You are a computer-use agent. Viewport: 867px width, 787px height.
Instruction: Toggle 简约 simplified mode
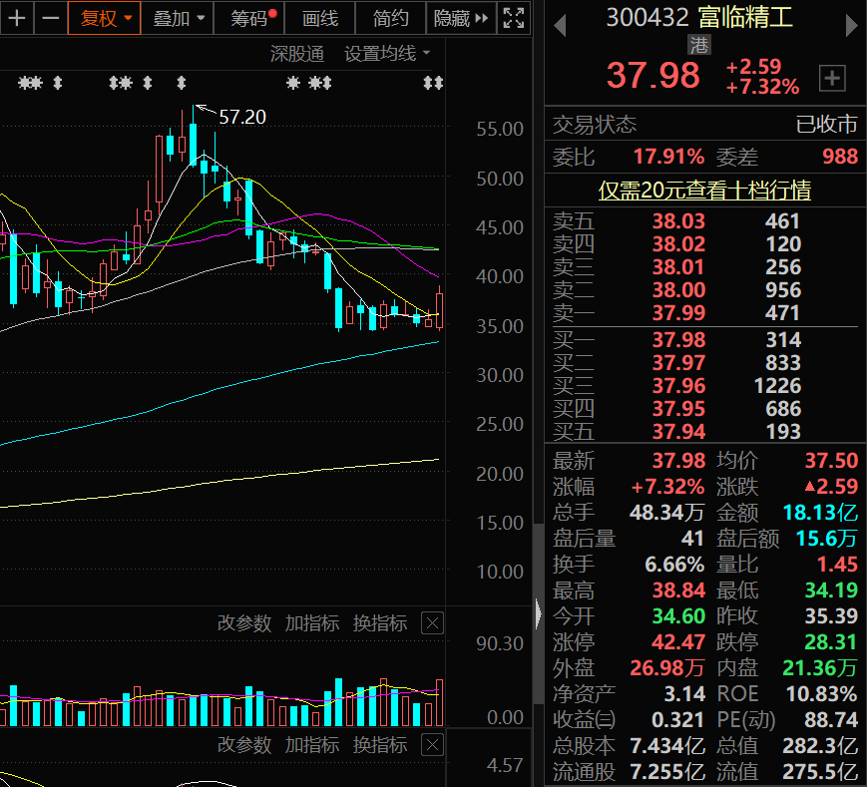(x=390, y=18)
